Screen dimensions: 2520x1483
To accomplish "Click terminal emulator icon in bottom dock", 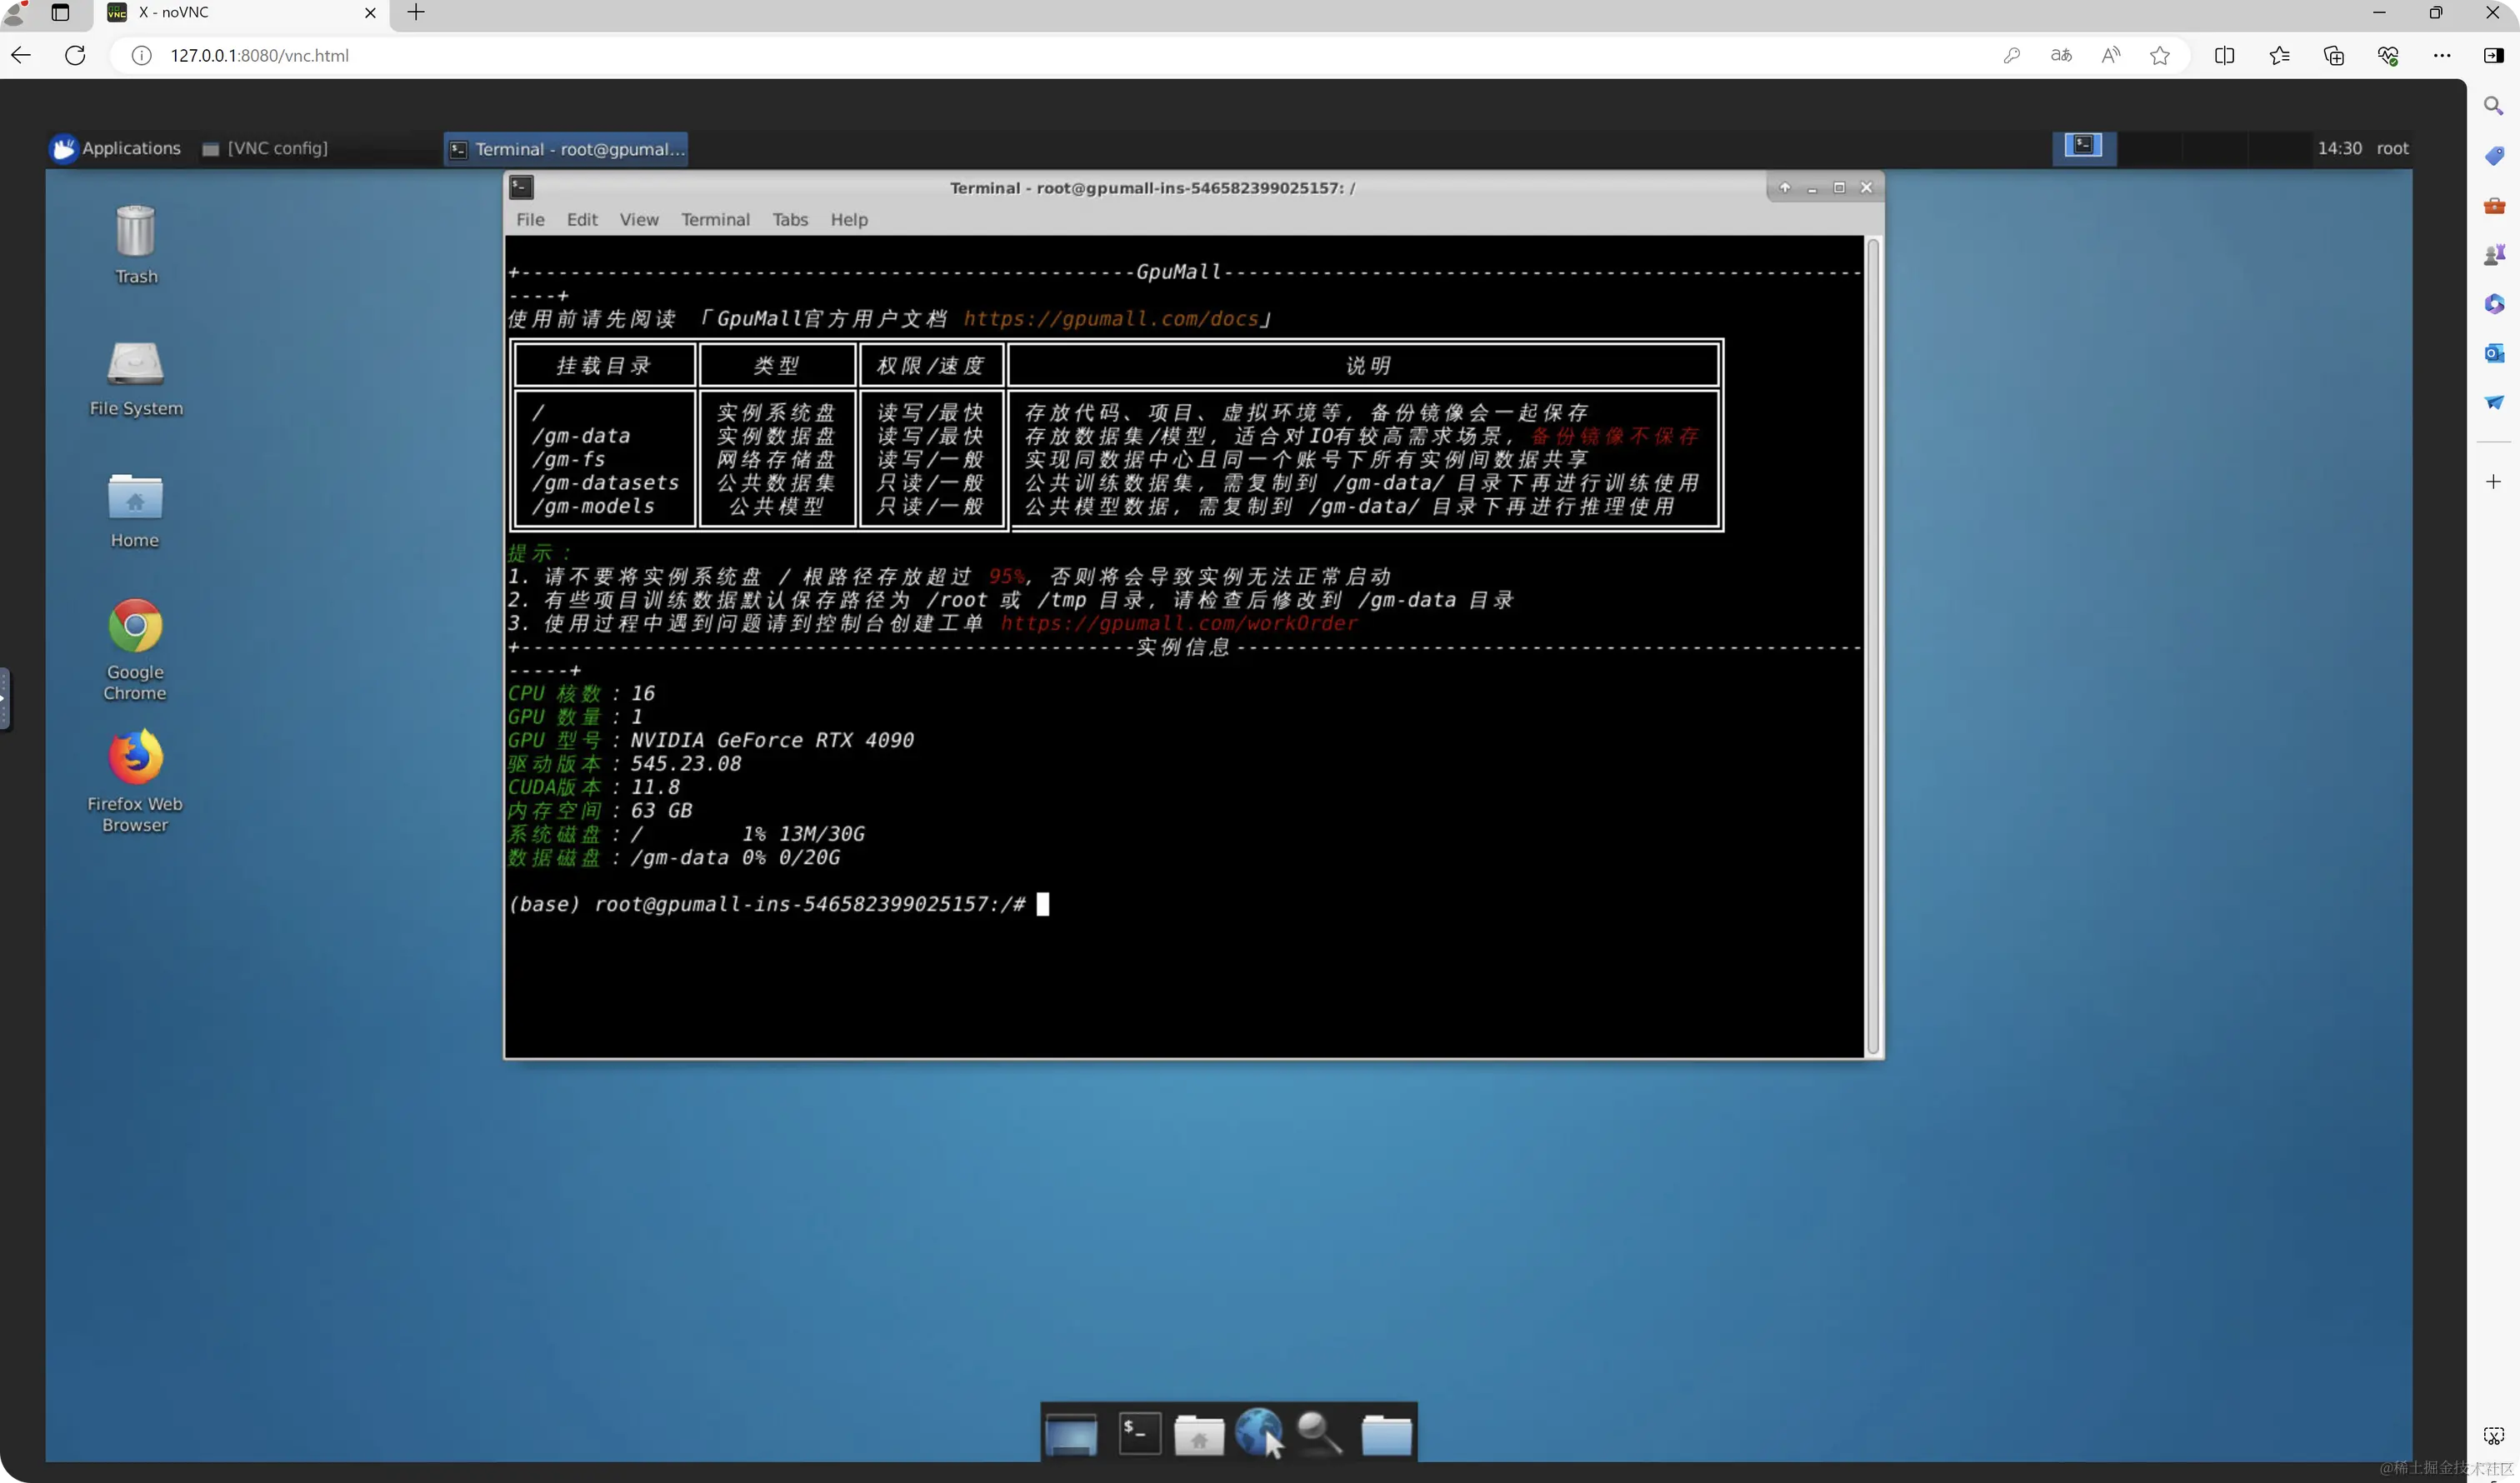I will 1138,1434.
